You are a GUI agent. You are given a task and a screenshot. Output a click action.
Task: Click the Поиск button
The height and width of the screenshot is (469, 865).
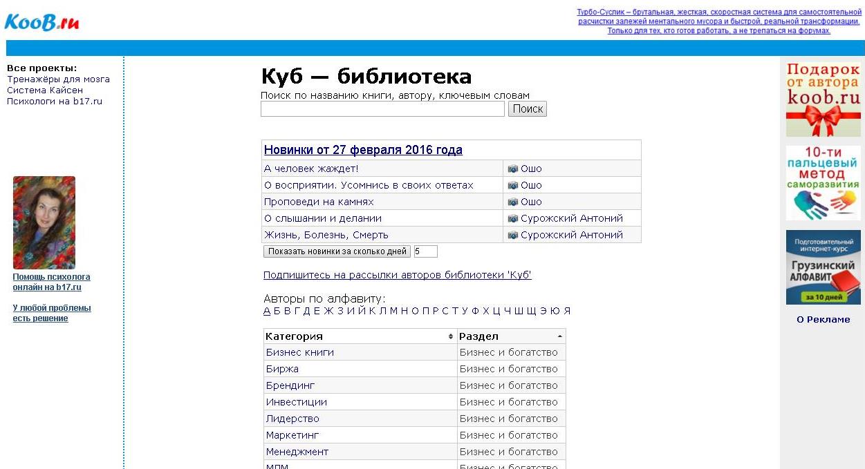pyautogui.click(x=528, y=109)
